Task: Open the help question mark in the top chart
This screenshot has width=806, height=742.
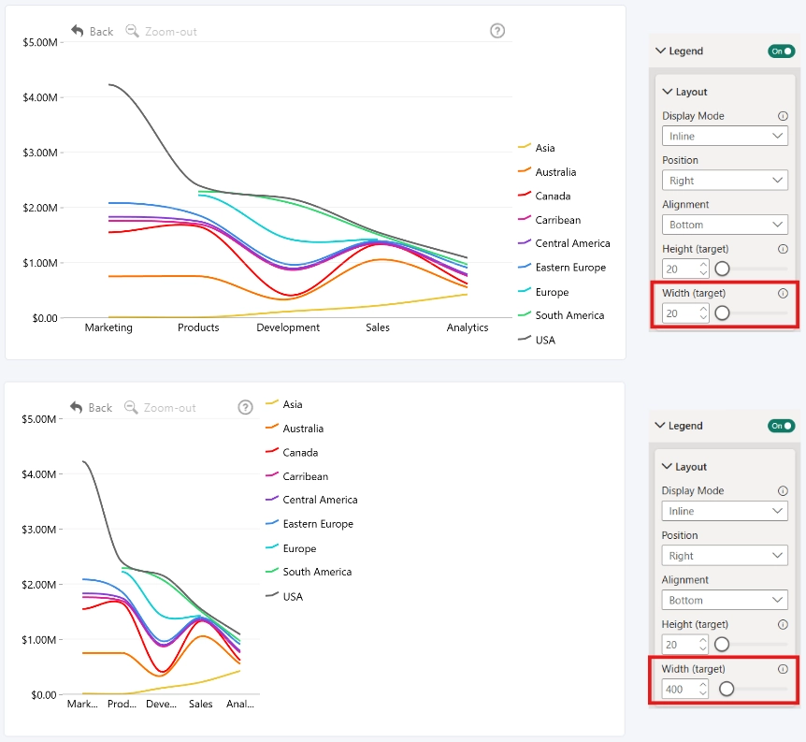Action: click(x=497, y=31)
